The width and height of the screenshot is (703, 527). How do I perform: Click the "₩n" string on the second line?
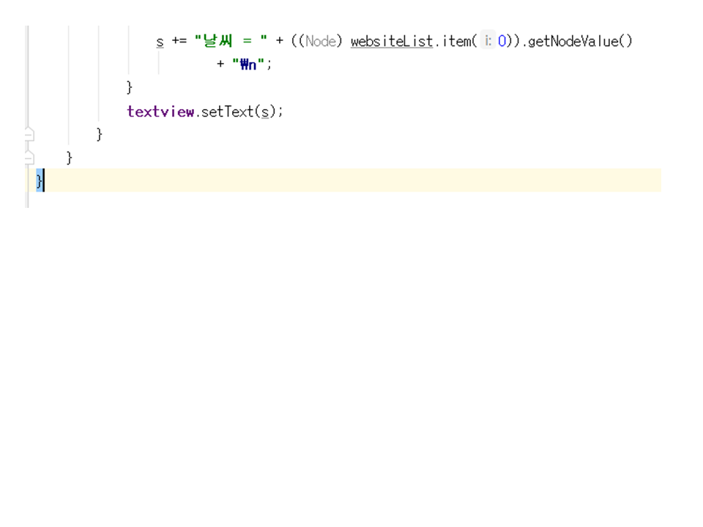(x=249, y=64)
